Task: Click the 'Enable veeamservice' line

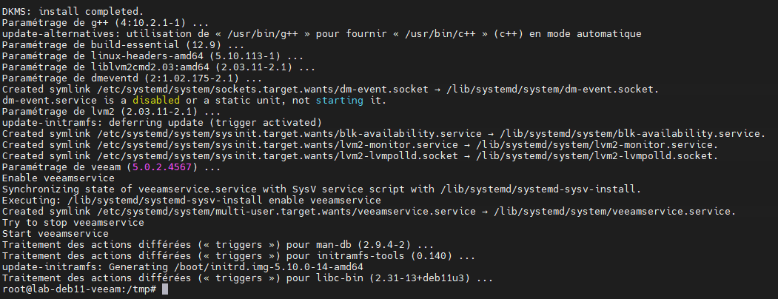Action: click(58, 178)
